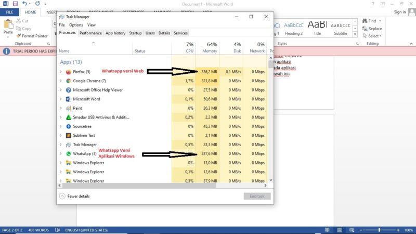Expand the Sourcetree process row
This screenshot has width=416, height=234.
coord(61,126)
